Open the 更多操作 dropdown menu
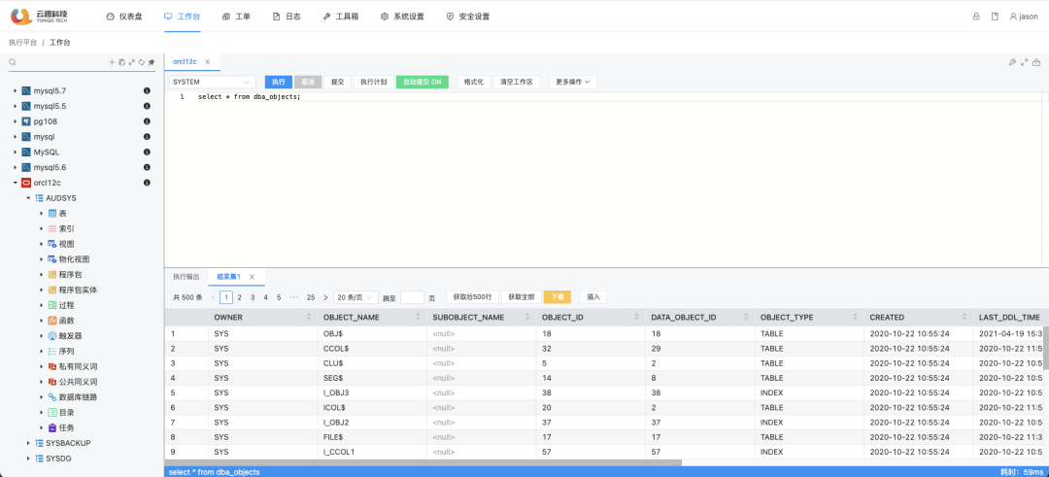The width and height of the screenshot is (1049, 477). pyautogui.click(x=573, y=82)
